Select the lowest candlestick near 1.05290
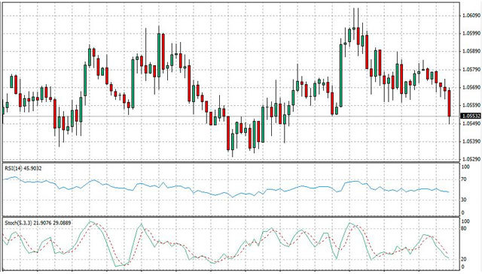 233,143
